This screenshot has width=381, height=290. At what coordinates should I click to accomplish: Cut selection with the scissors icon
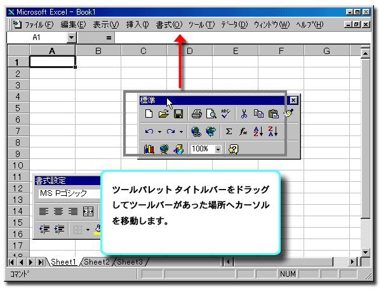click(x=244, y=114)
